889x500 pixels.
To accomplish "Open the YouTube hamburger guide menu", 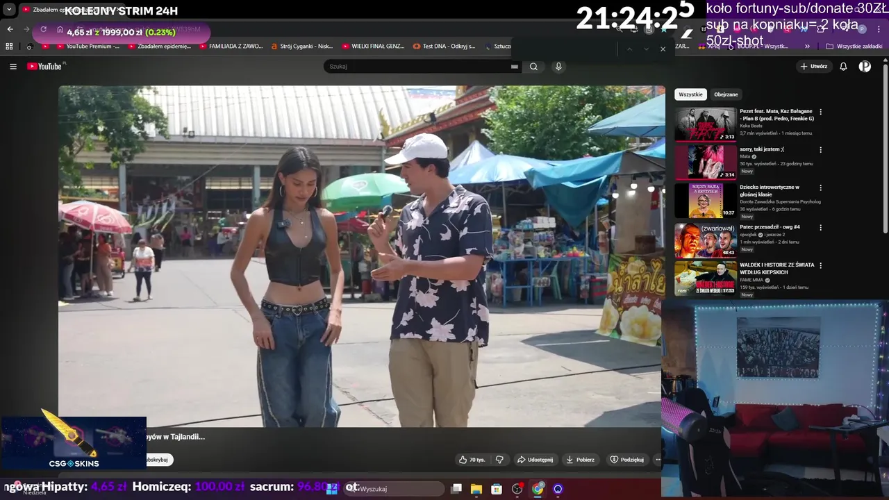I will pos(13,67).
